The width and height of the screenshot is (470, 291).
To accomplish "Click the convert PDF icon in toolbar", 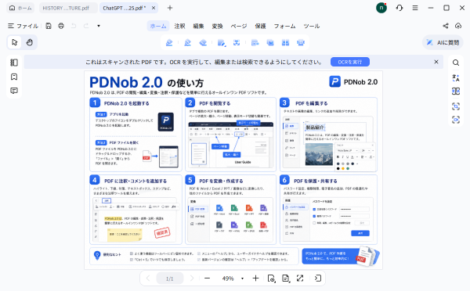I will point(255,43).
